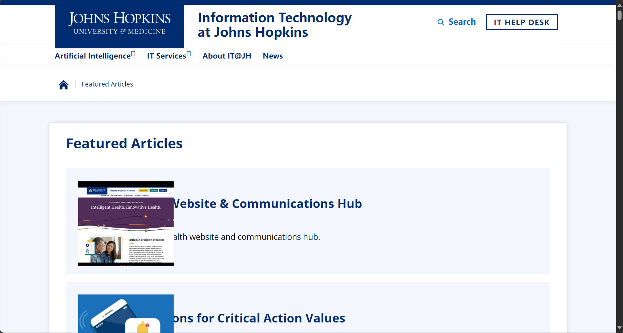The width and height of the screenshot is (623, 333).
Task: Open the IT Services menu
Action: (166, 56)
